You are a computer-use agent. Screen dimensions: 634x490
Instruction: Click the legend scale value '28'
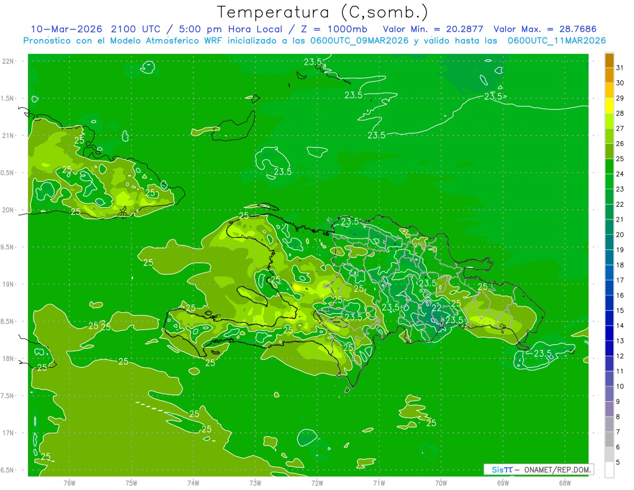620,113
